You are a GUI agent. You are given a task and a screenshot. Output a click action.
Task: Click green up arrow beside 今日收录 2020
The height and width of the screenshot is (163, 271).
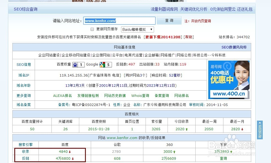tap(187, 129)
